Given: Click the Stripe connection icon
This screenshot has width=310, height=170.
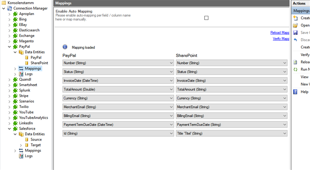Looking at the screenshot, I should (x=15, y=95).
